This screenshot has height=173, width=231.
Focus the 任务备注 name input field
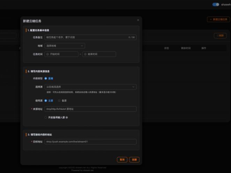tap(90, 38)
